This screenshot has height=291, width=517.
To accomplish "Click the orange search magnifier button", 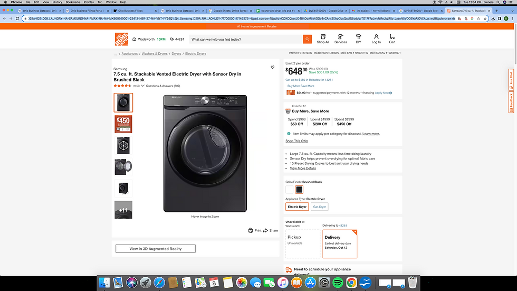I will click(307, 39).
